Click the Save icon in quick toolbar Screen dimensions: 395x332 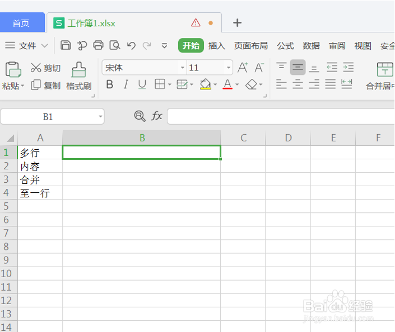click(66, 45)
